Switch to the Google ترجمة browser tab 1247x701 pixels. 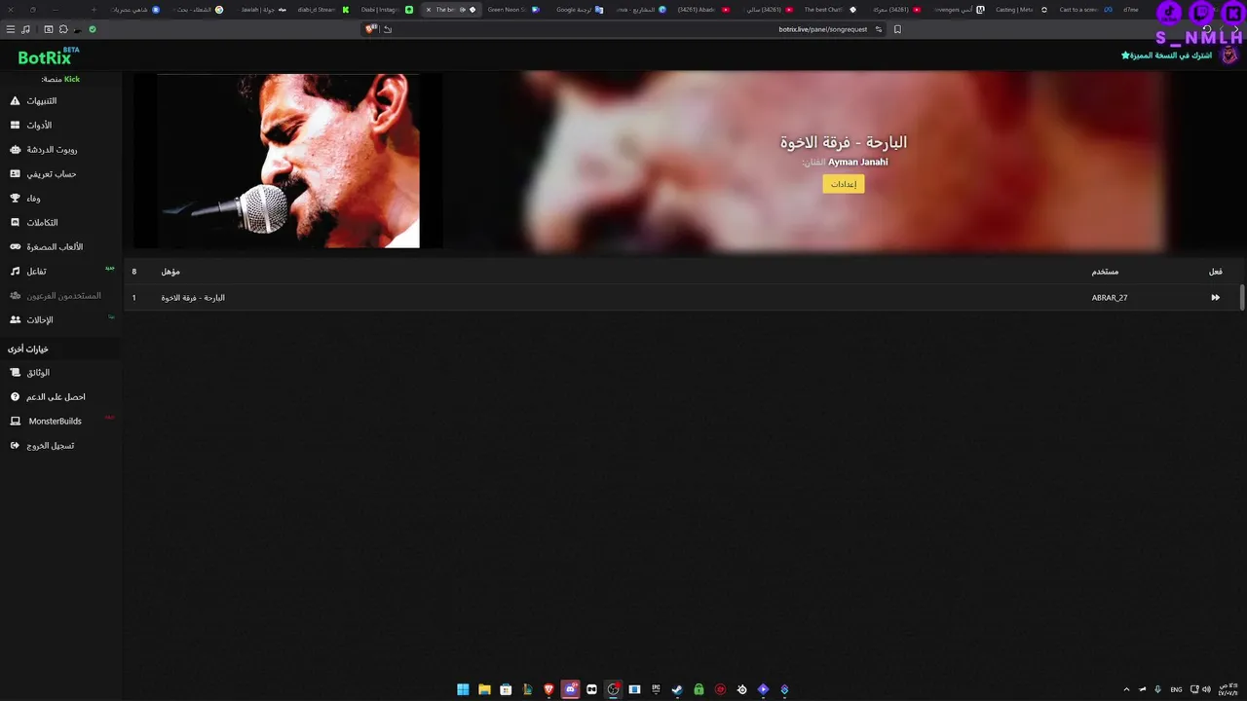[580, 10]
